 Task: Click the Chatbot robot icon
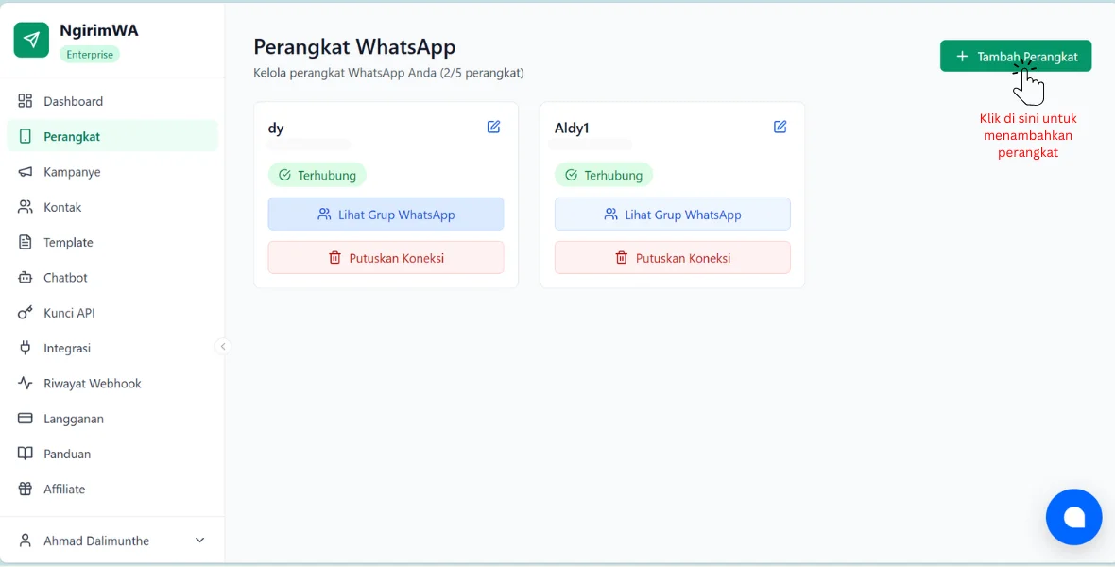click(25, 278)
